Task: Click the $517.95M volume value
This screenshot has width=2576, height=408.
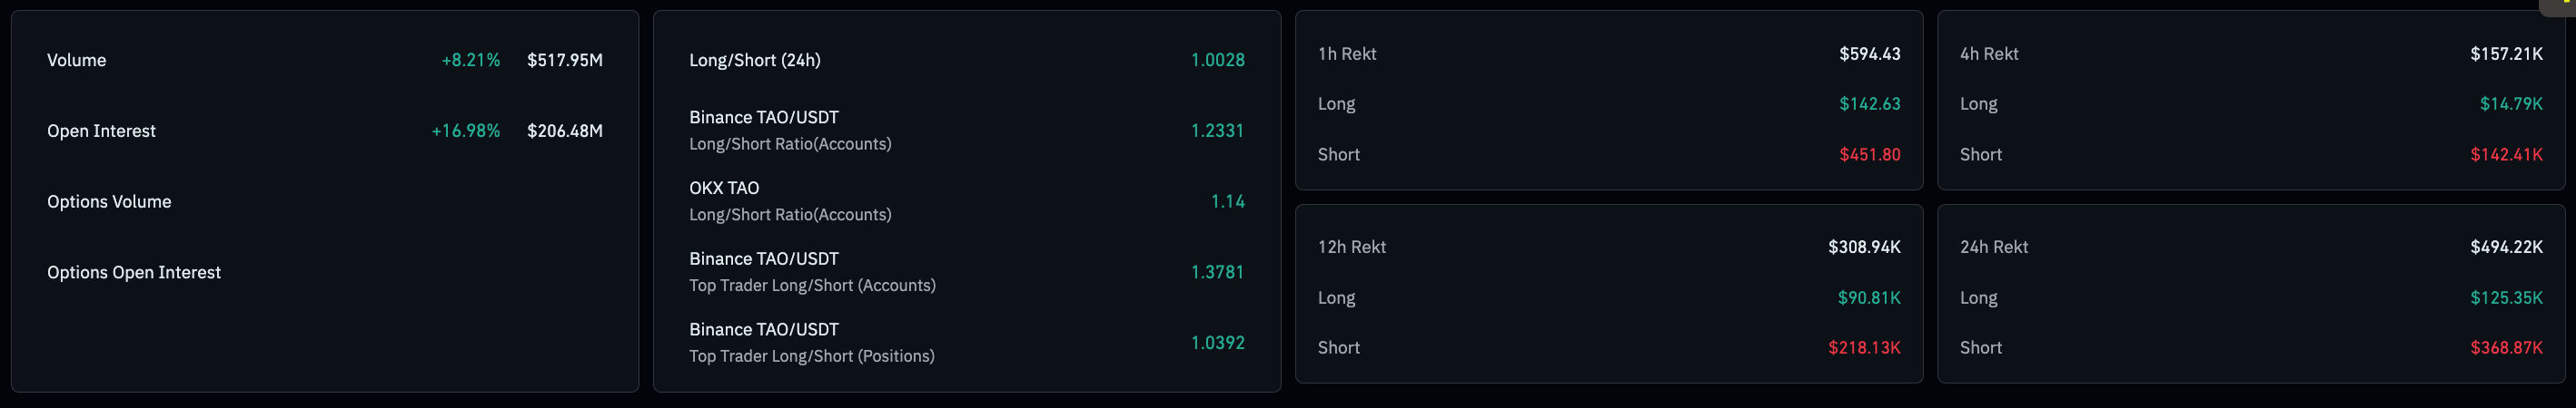Action: (564, 60)
